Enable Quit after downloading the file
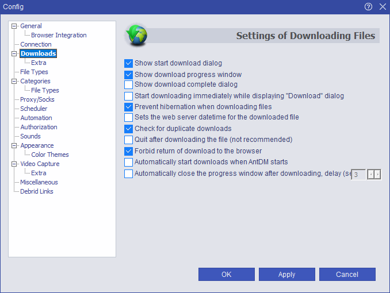 [x=128, y=140]
